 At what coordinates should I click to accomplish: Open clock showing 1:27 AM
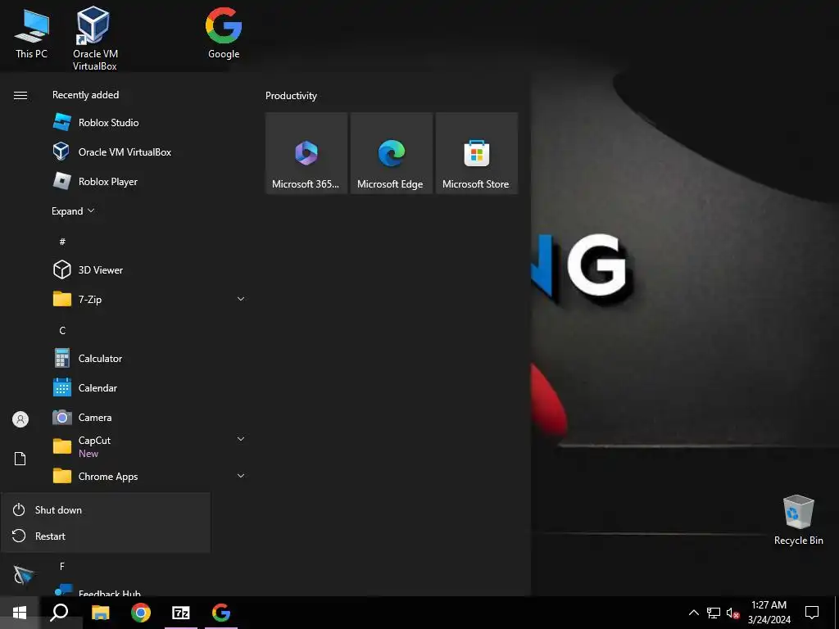click(x=769, y=613)
